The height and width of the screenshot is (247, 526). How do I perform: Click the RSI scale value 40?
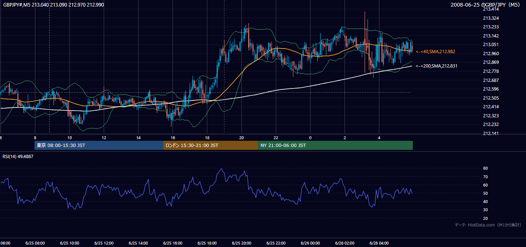tap(485, 201)
